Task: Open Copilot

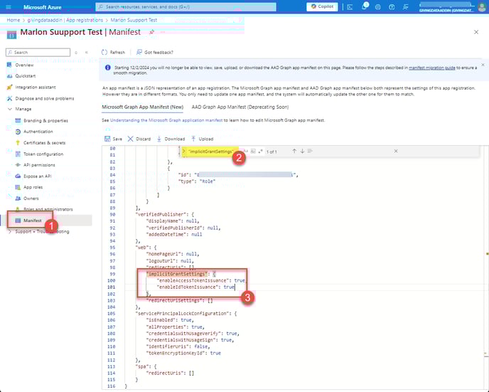Action: [x=322, y=6]
